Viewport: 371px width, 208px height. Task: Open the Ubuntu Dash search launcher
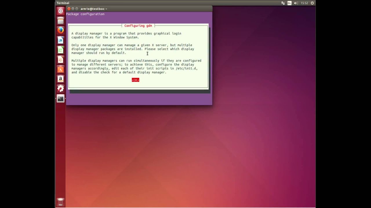(x=60, y=11)
